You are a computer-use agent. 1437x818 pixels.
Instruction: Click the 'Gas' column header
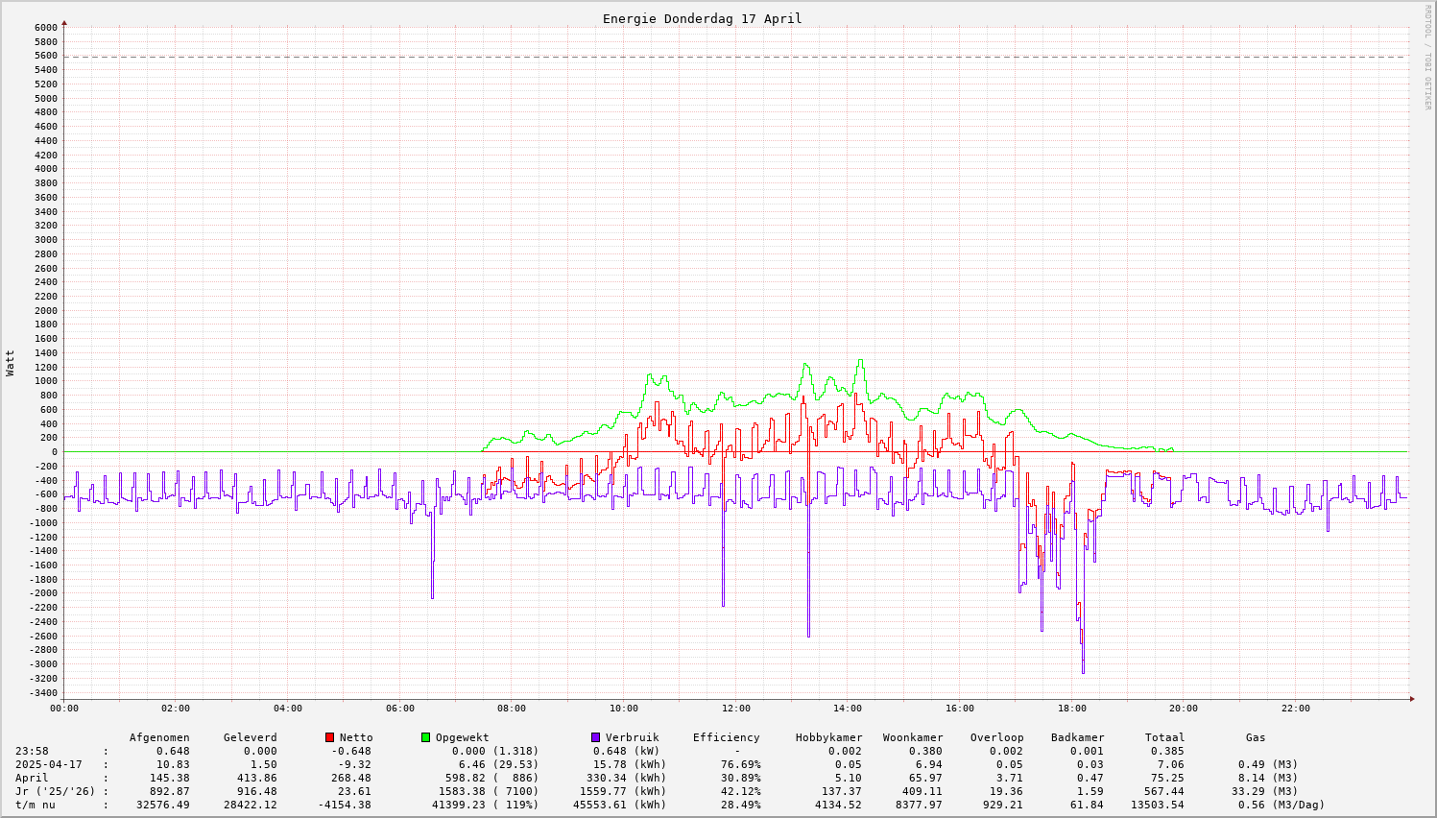(1256, 737)
